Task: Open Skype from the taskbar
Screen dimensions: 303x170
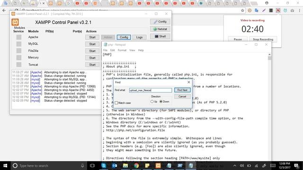Action: [104, 166]
